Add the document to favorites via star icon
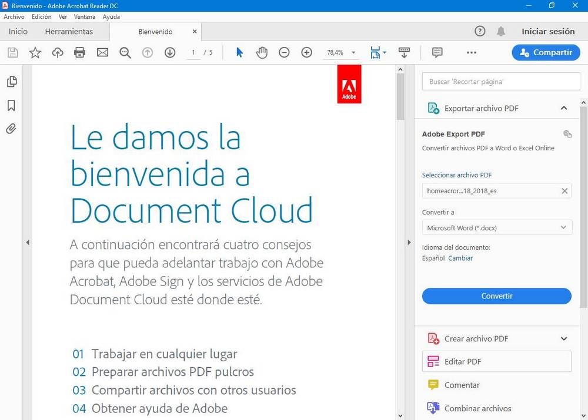The width and height of the screenshot is (588, 420). 35,52
